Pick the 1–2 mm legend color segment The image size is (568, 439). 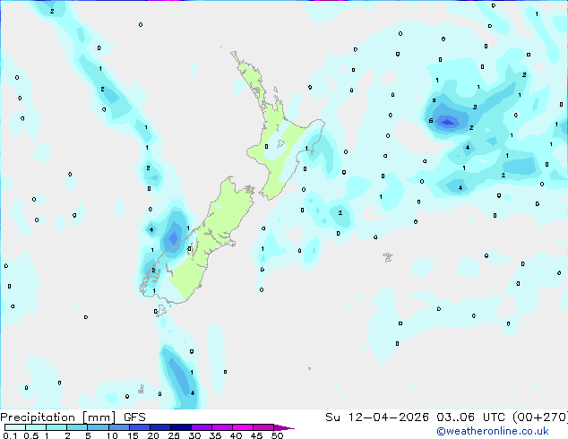(x=56, y=427)
